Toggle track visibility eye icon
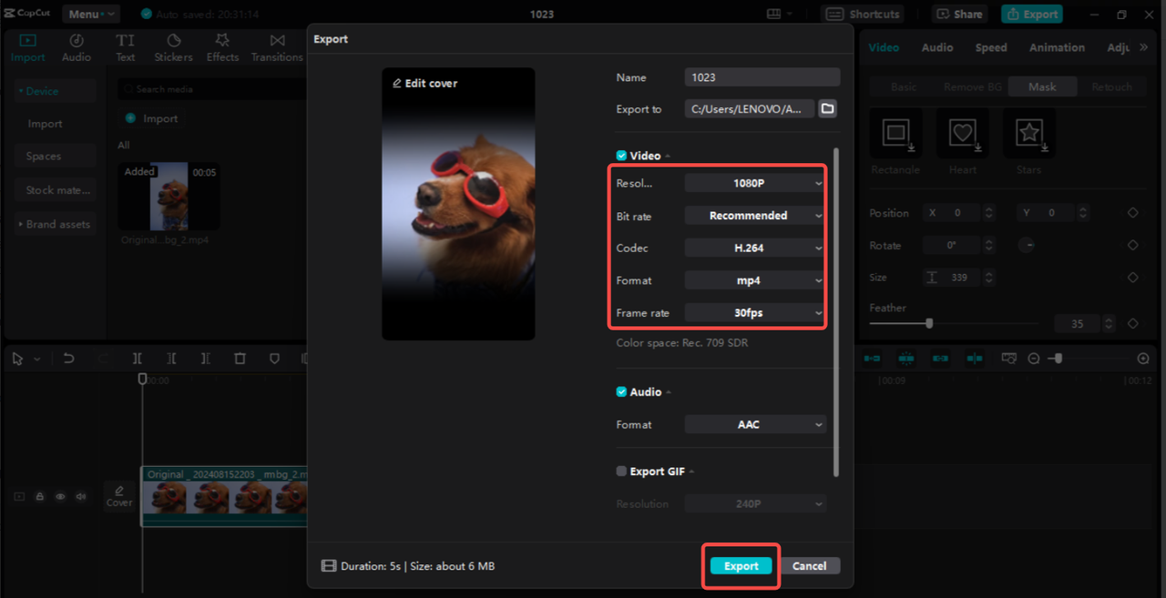This screenshot has width=1166, height=598. (x=60, y=497)
